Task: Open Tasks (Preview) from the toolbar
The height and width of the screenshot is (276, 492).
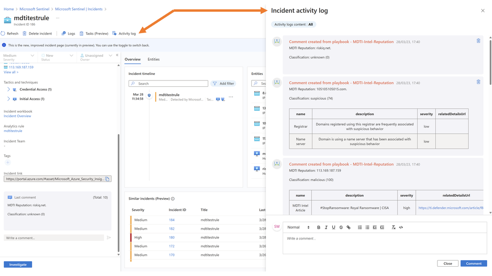Action: [94, 34]
